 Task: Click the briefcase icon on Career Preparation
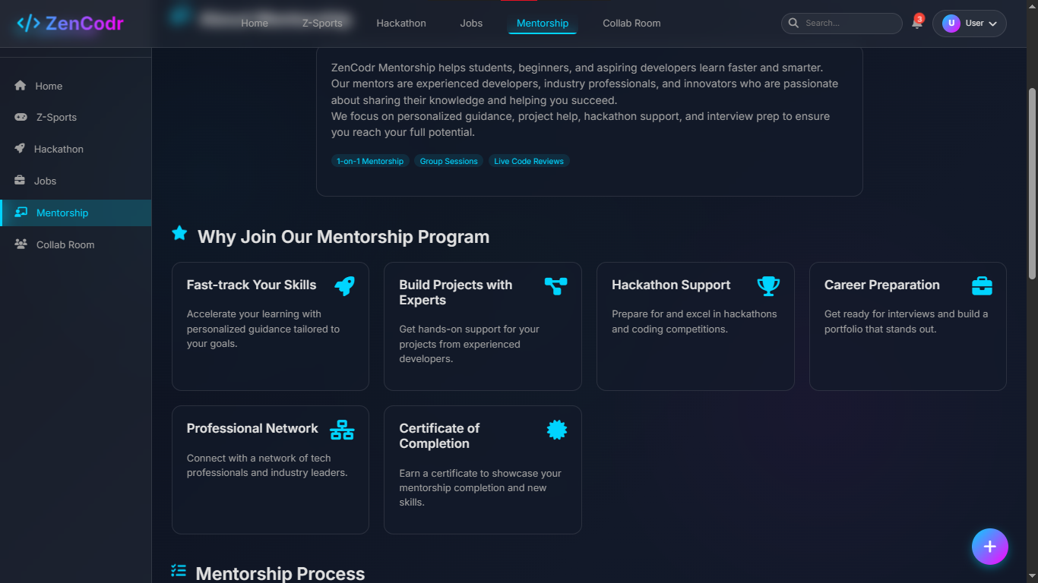[x=982, y=286]
